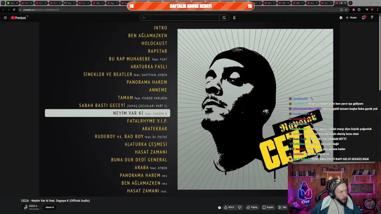
Task: Click the install app icon in address bar
Action: pyautogui.click(x=341, y=10)
